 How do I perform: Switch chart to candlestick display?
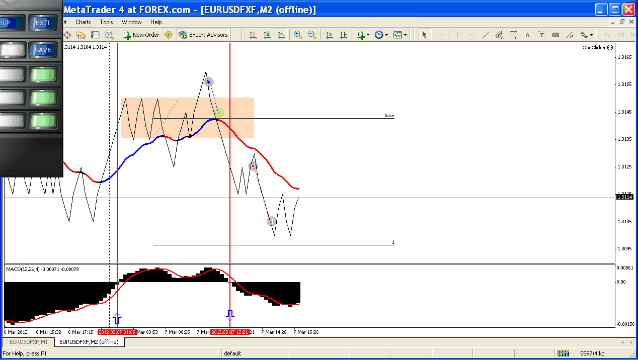267,35
